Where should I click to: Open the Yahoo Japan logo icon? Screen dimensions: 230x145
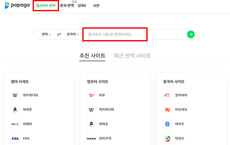point(91,95)
